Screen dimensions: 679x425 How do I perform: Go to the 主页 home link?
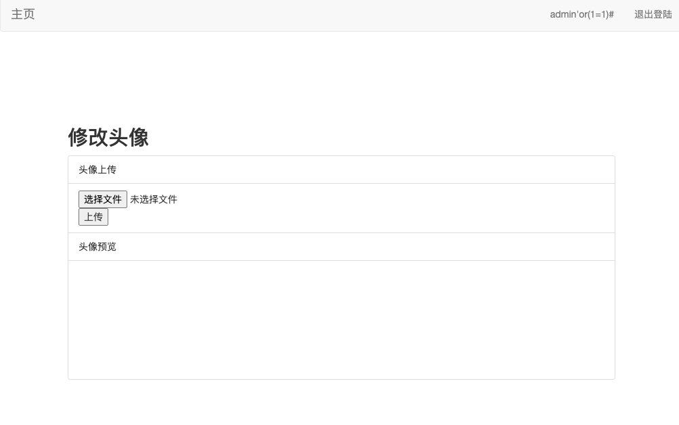point(23,14)
